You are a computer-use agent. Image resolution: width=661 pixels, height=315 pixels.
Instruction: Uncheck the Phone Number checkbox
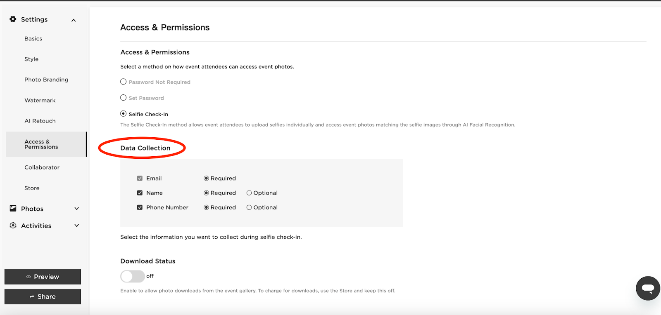click(140, 207)
